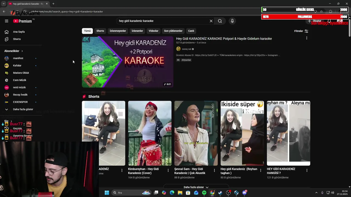This screenshot has height=197, width=351.
Task: Open Shorts in the left sidebar
Action: (x=17, y=39)
